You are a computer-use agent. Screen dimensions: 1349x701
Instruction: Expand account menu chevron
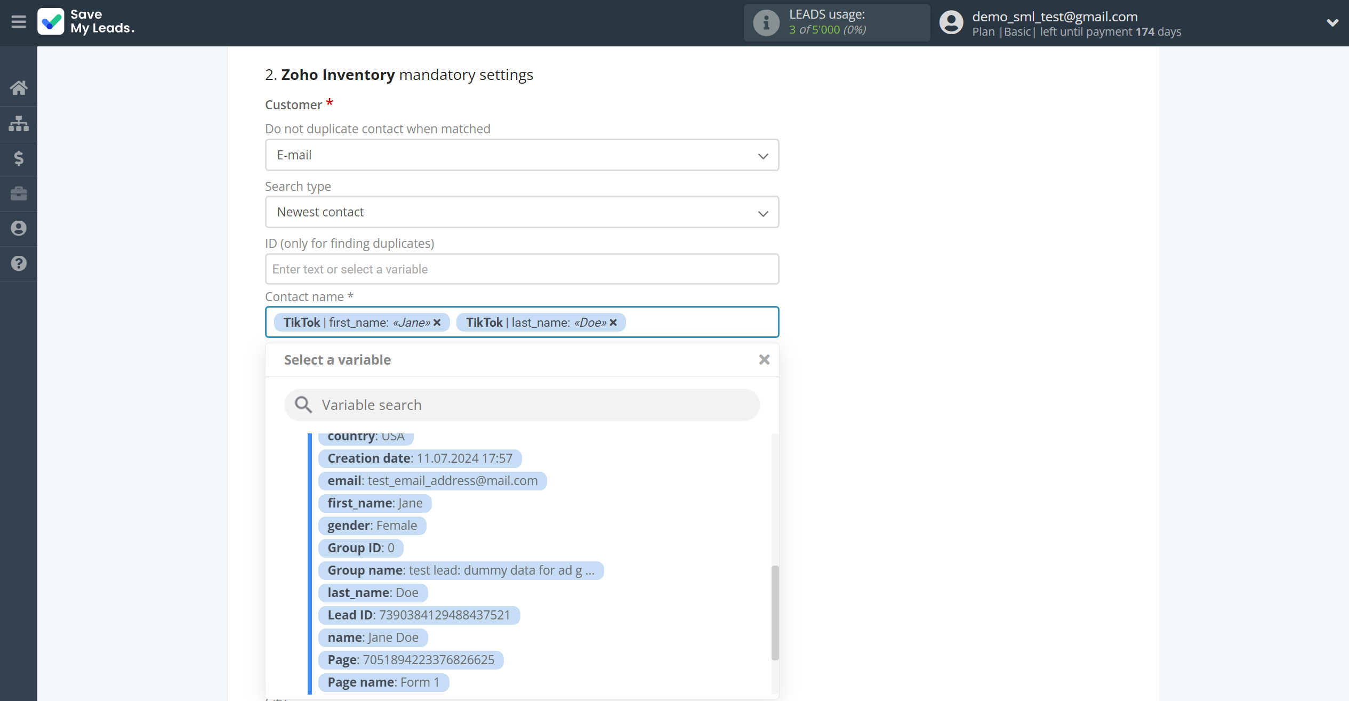tap(1332, 22)
